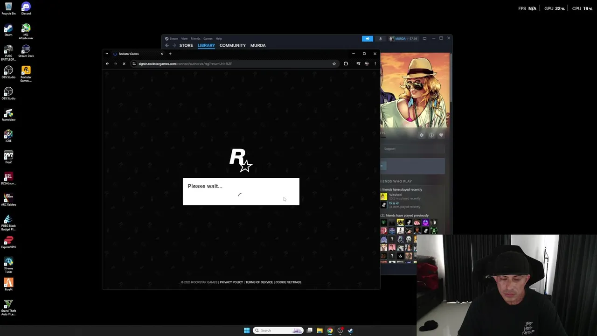Select the DZSALauncher desktop icon
597x336 pixels.
coord(8,179)
